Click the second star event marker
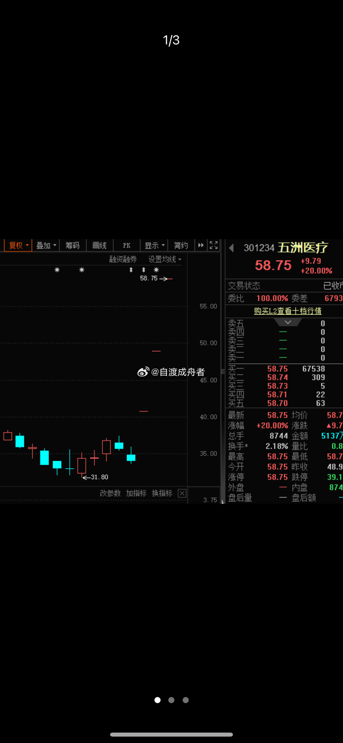Image resolution: width=343 pixels, height=743 pixels. (x=82, y=270)
